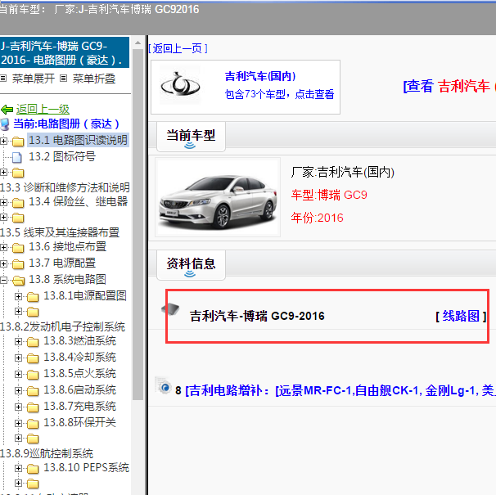This screenshot has height=495, width=496.
Task: Click the 13.6 接地点布置 folder icon
Action: [x=18, y=248]
